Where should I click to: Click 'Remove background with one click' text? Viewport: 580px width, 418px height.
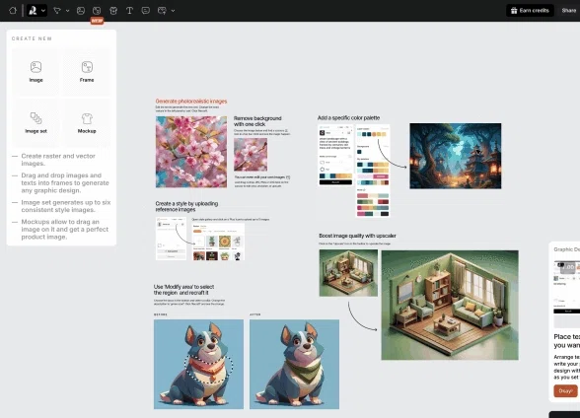pyautogui.click(x=257, y=121)
